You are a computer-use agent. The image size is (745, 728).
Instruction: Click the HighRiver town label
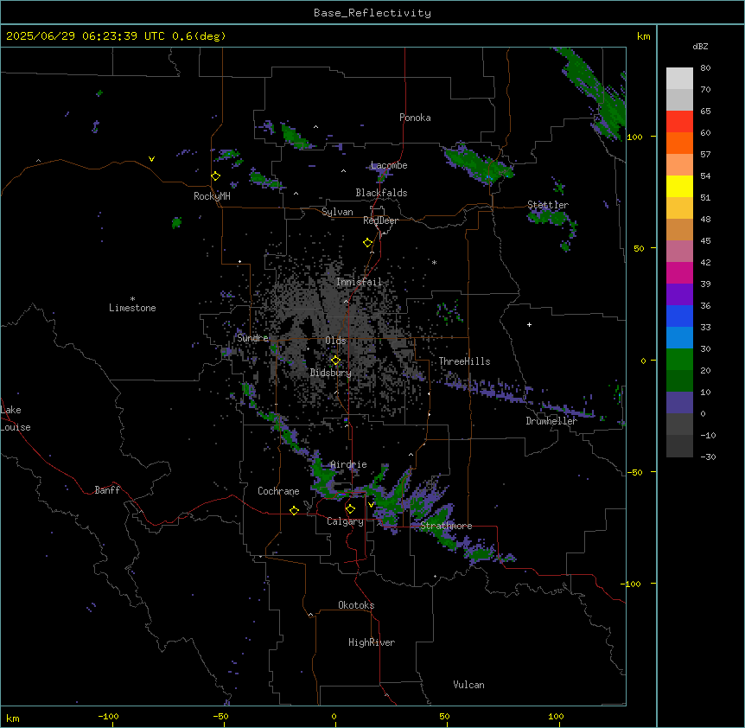click(x=372, y=642)
